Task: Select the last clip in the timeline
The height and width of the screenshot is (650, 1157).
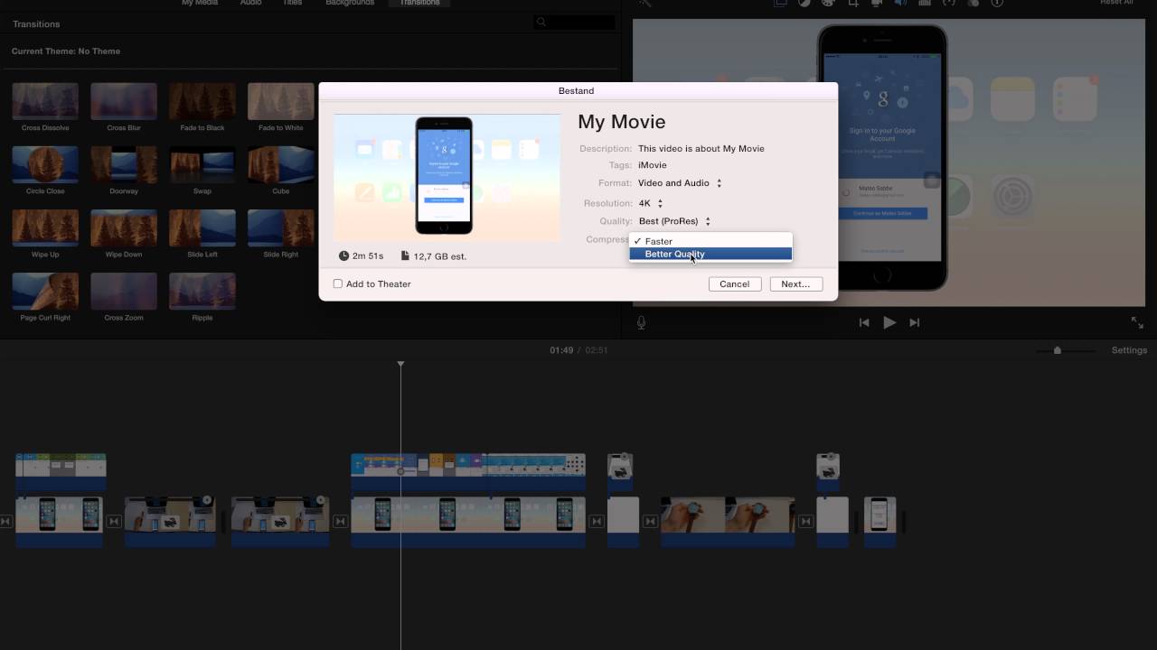Action: pyautogui.click(x=880, y=521)
